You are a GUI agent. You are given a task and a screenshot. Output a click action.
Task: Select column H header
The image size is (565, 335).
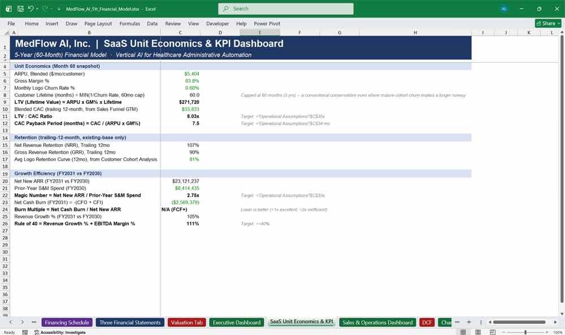click(415, 32)
